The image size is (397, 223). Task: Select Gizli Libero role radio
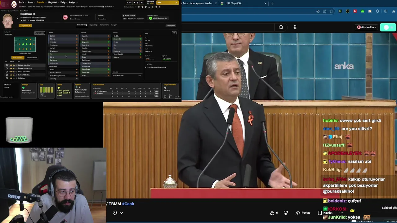click(7, 78)
